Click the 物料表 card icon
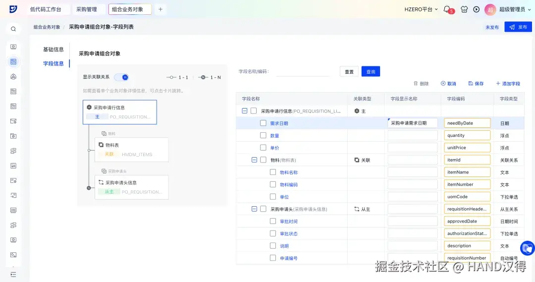Screen dimensions: 535x282 pos(101,145)
